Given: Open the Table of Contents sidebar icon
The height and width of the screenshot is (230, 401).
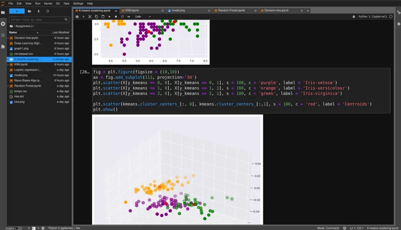Looking at the screenshot, I should click(3, 35).
